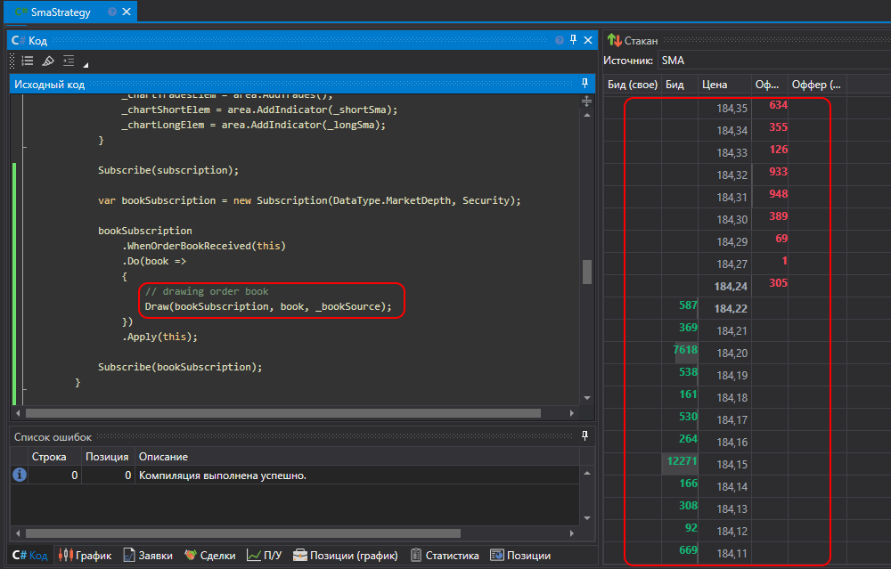Click the bid volume 587
This screenshot has width=891, height=569.
tap(688, 305)
